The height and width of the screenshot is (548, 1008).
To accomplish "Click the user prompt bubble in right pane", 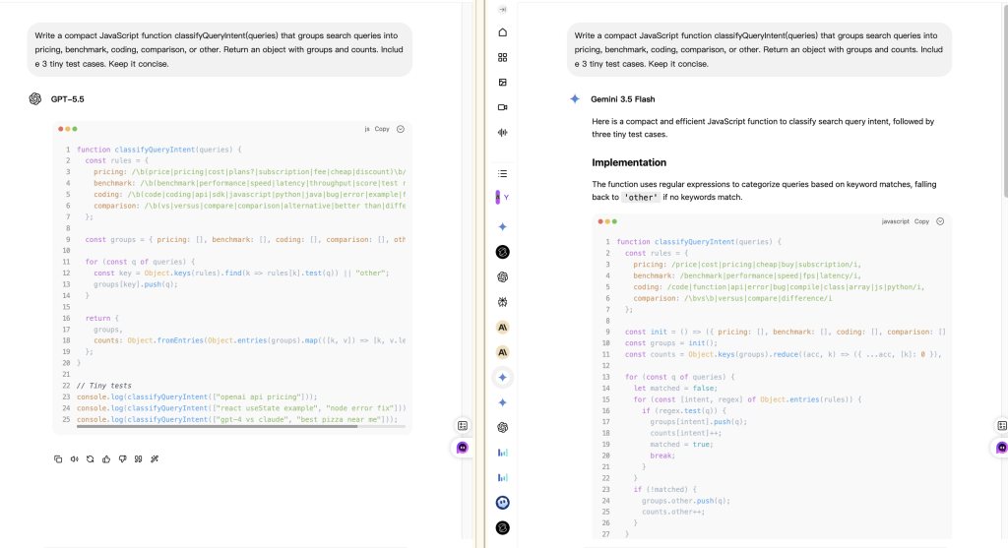I will pos(759,49).
